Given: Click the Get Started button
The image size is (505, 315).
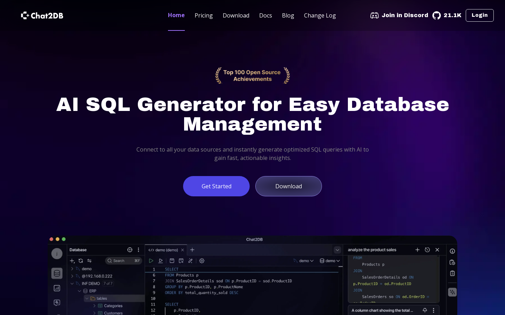Looking at the screenshot, I should point(216,186).
